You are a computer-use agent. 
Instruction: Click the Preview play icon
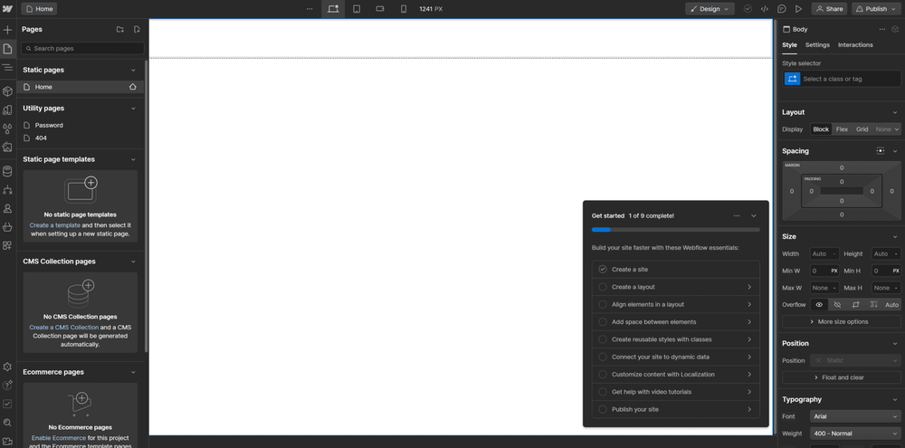pyautogui.click(x=798, y=9)
